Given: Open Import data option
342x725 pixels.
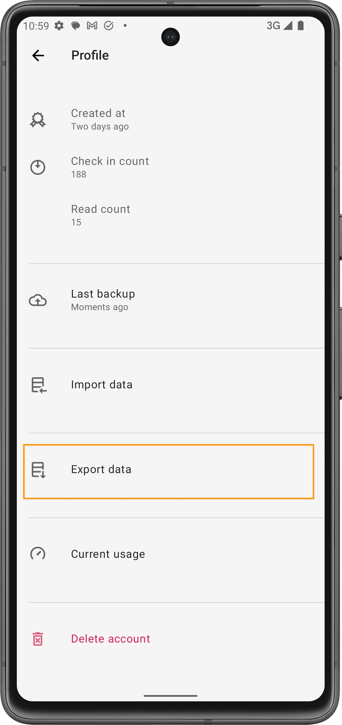Looking at the screenshot, I should tap(102, 385).
